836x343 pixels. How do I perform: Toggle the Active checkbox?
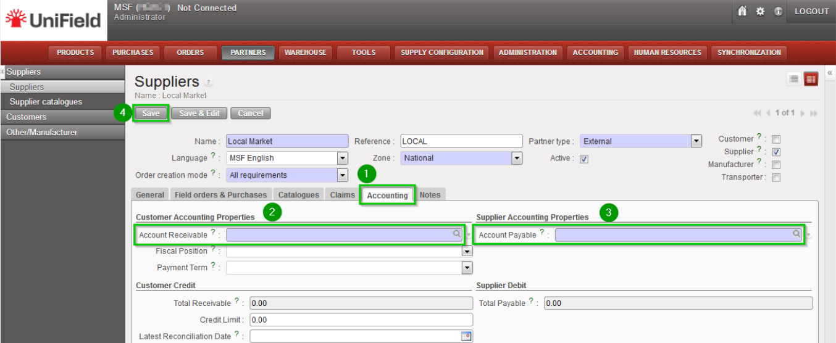(584, 159)
